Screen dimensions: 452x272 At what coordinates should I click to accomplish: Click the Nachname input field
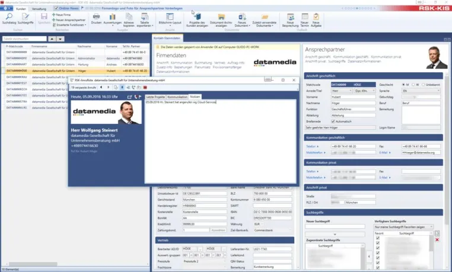point(353,103)
